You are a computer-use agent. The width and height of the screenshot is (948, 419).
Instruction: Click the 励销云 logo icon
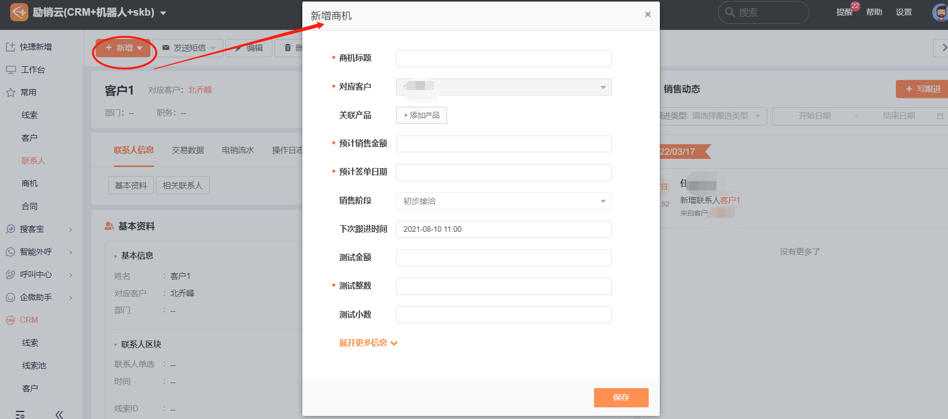(19, 12)
